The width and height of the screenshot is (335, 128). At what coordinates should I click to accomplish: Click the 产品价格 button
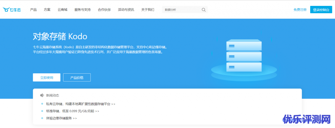[77, 78]
